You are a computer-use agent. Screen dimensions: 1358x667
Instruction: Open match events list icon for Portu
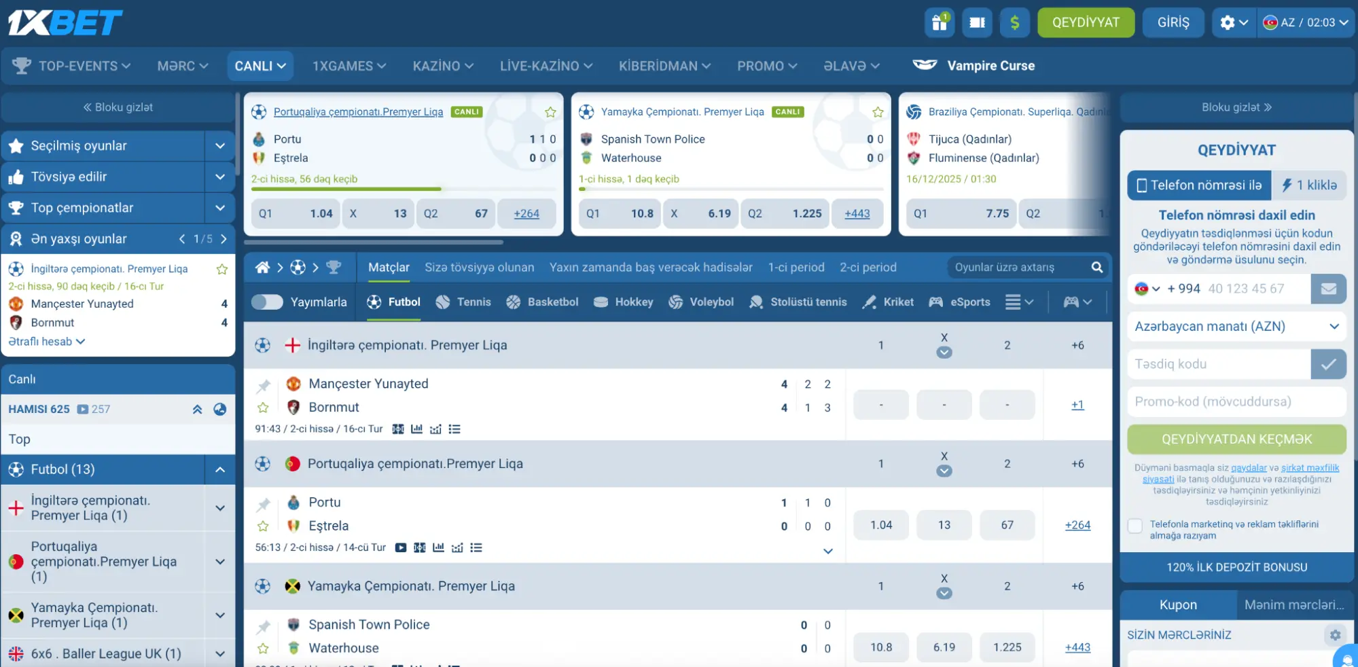476,547
